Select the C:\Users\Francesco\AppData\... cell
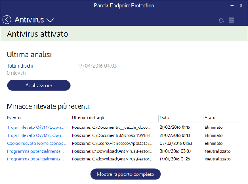Viewport: 248px width, 184px height. pyautogui.click(x=112, y=143)
